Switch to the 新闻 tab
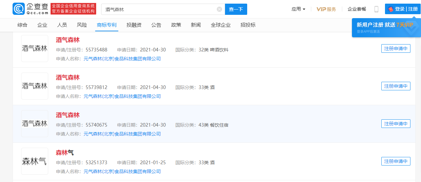This screenshot has height=182, width=421. (196, 25)
